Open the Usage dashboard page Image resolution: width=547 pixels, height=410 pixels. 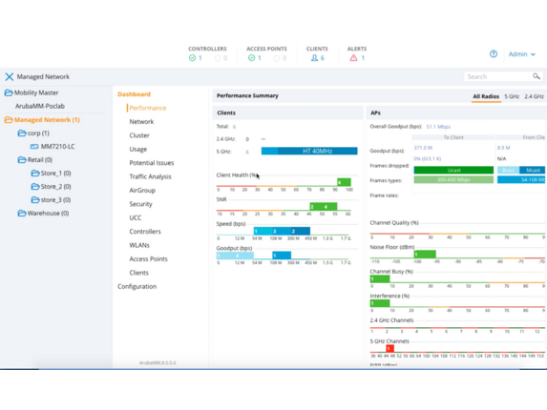138,149
